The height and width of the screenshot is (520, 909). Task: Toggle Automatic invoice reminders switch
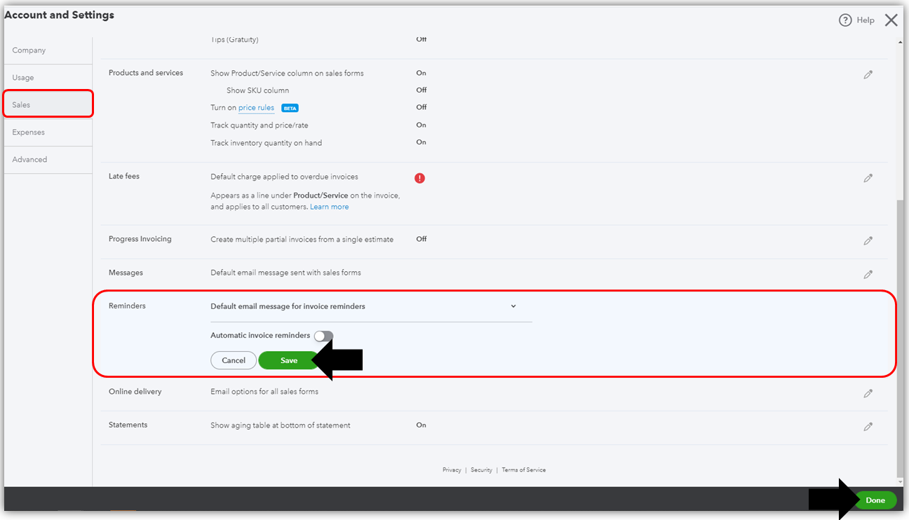point(323,336)
